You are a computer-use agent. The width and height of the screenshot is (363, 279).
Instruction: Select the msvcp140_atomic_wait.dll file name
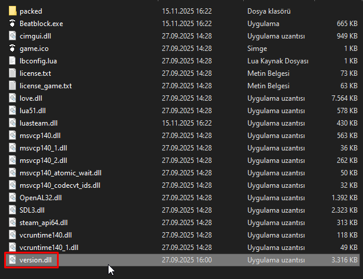pyautogui.click(x=60, y=173)
